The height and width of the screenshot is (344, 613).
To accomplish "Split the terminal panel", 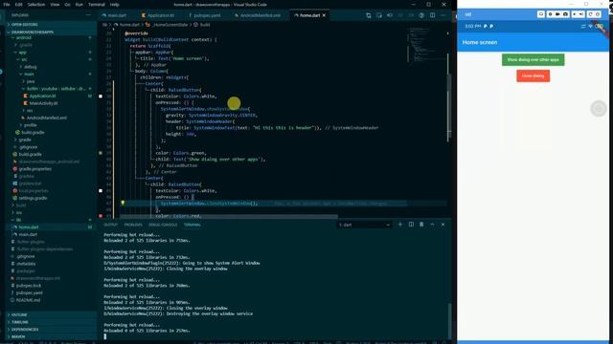I will [411, 225].
